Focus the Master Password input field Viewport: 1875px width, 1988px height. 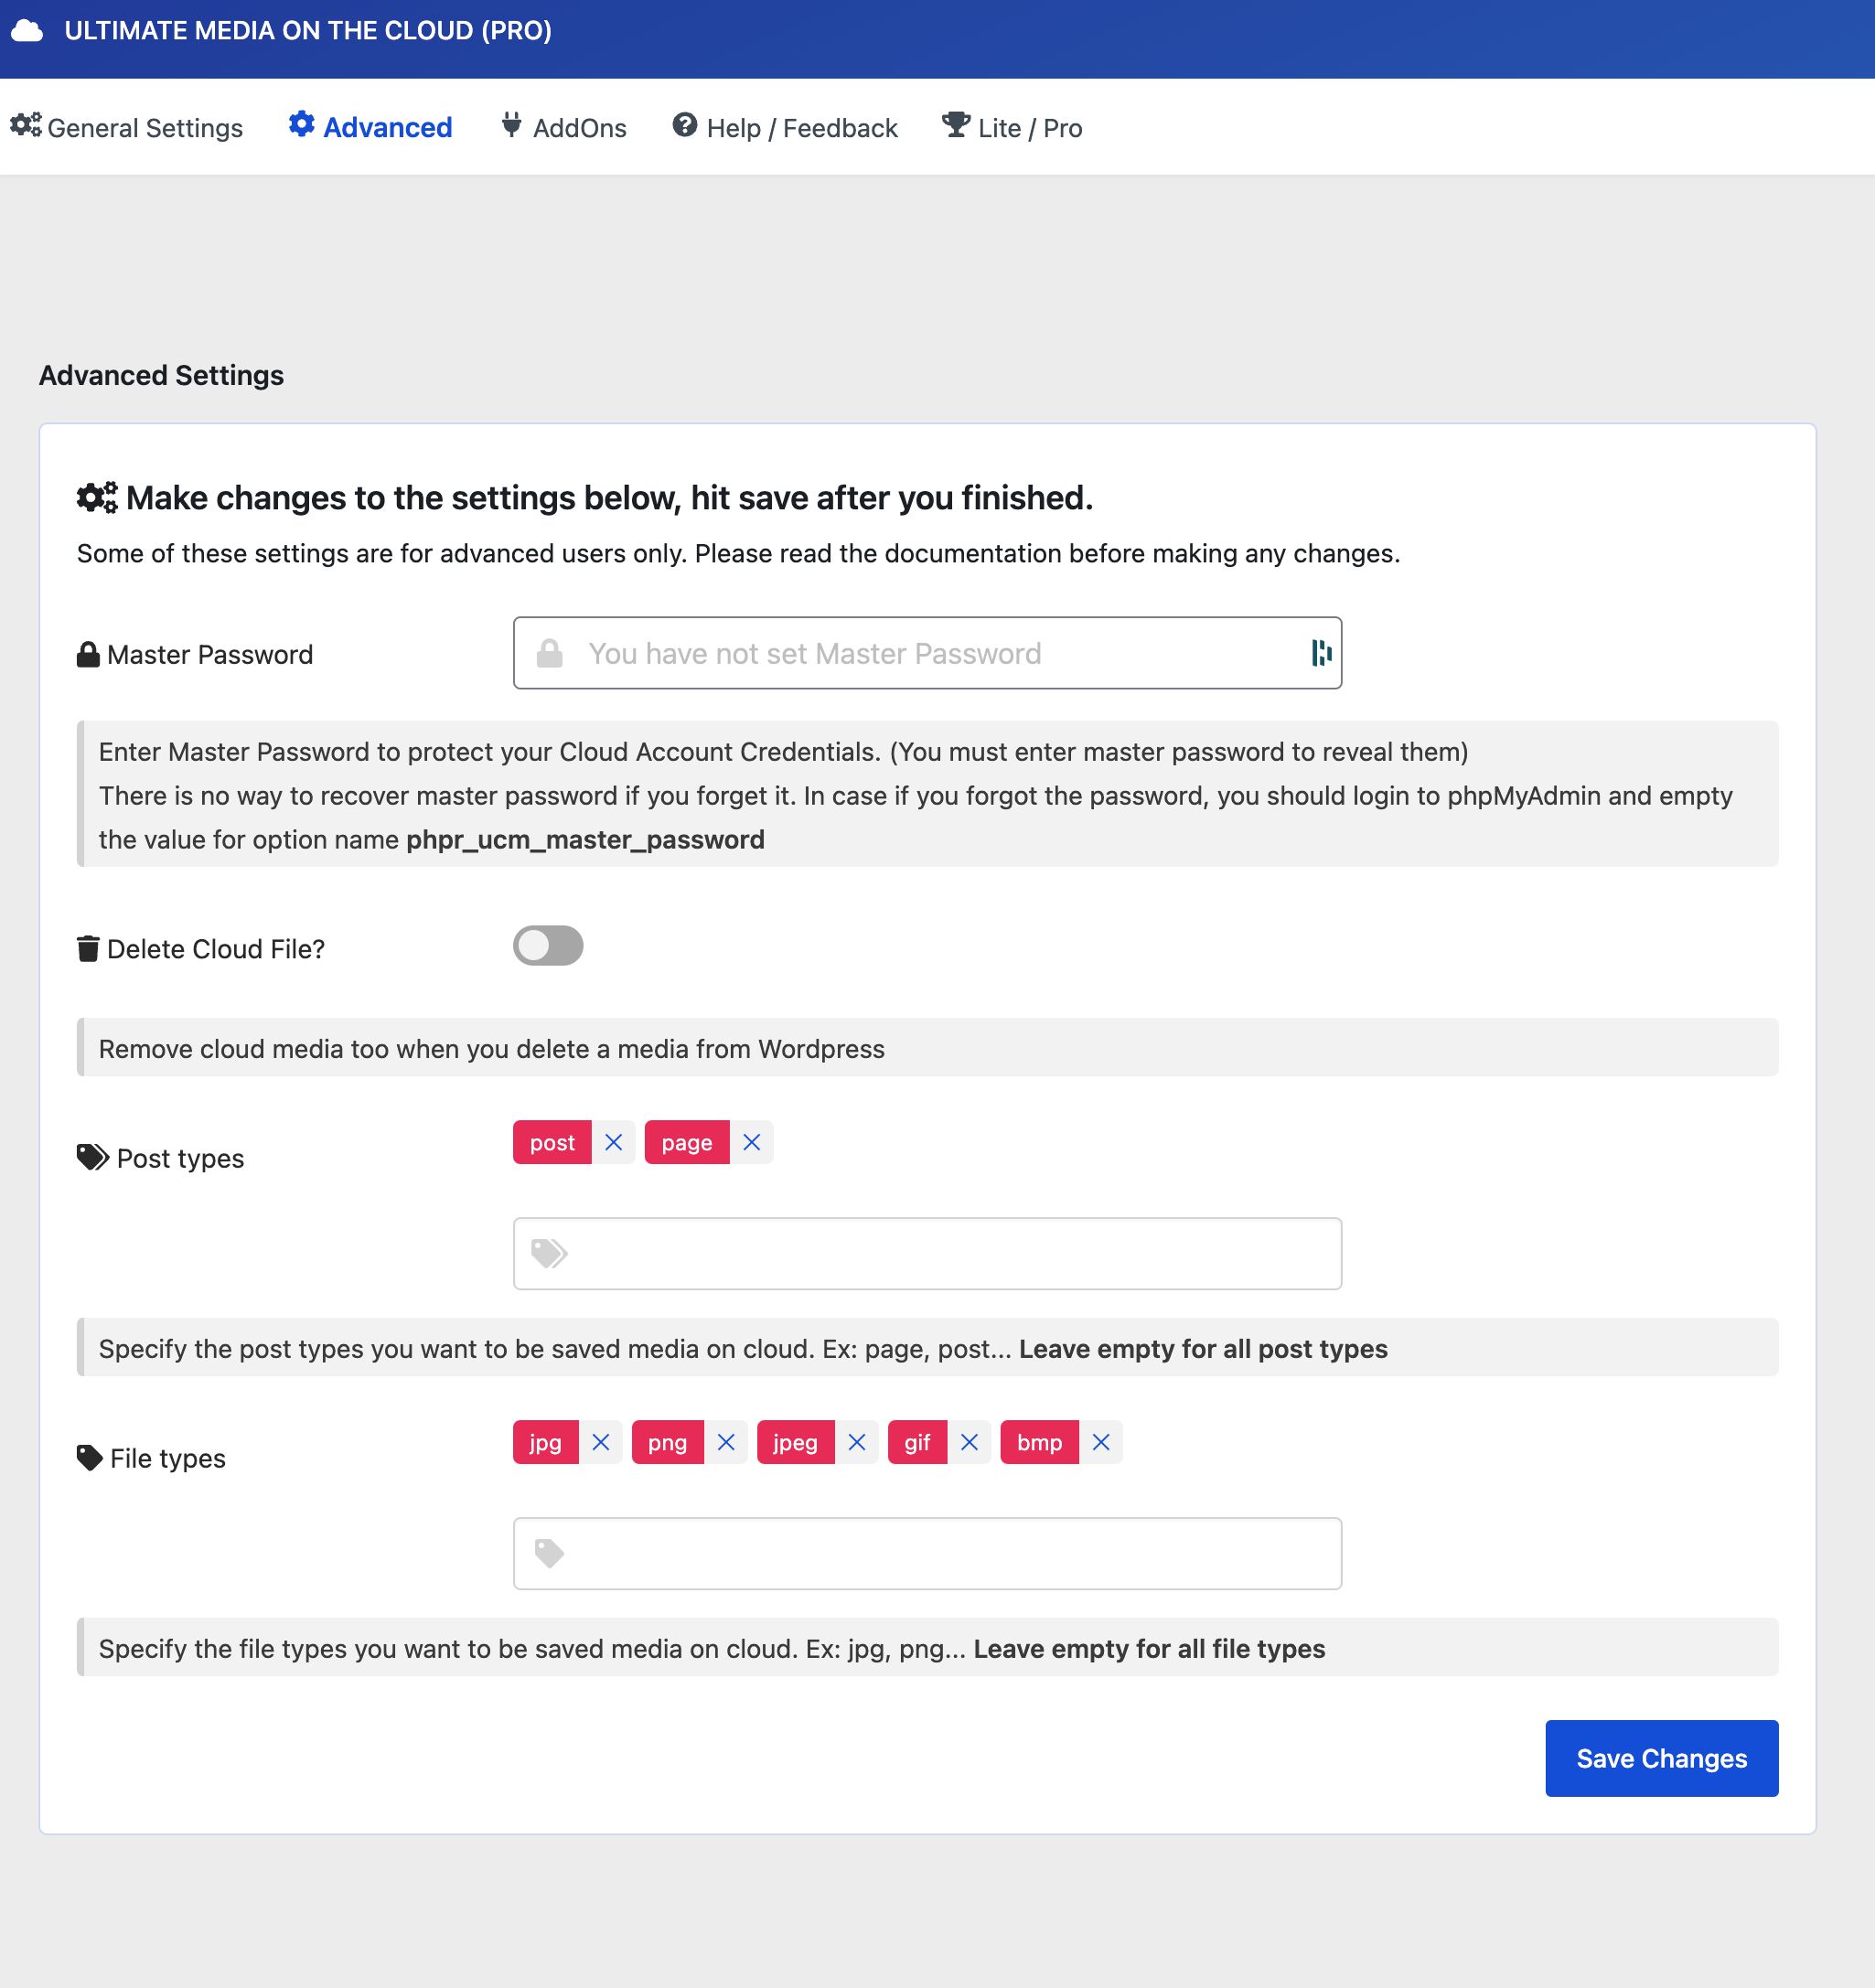click(926, 653)
